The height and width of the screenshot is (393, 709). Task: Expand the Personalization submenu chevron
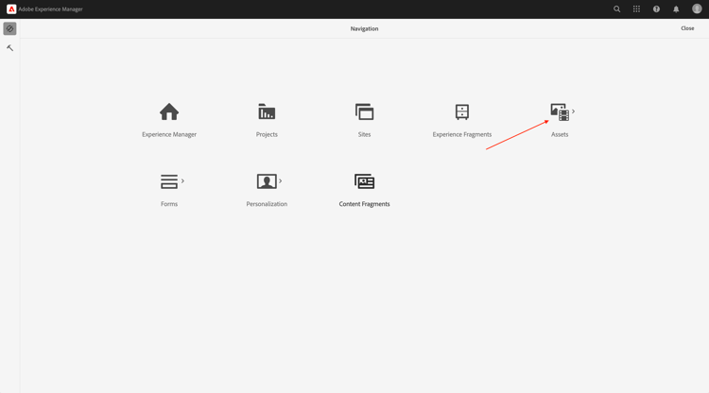pyautogui.click(x=281, y=180)
